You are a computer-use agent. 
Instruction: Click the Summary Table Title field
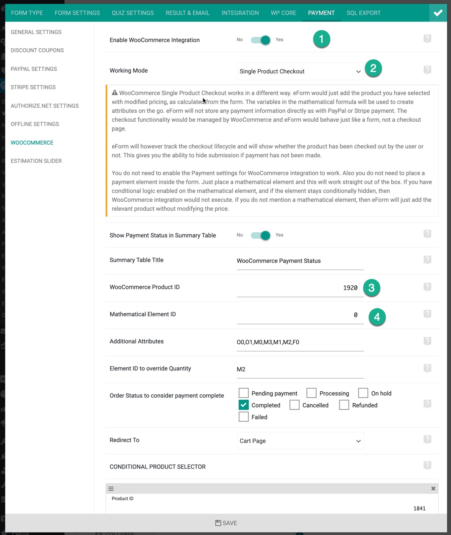point(300,261)
